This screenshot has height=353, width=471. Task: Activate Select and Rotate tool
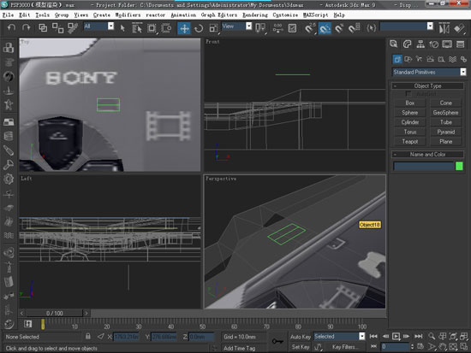coord(199,28)
